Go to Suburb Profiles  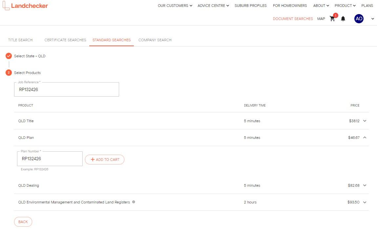tap(251, 6)
